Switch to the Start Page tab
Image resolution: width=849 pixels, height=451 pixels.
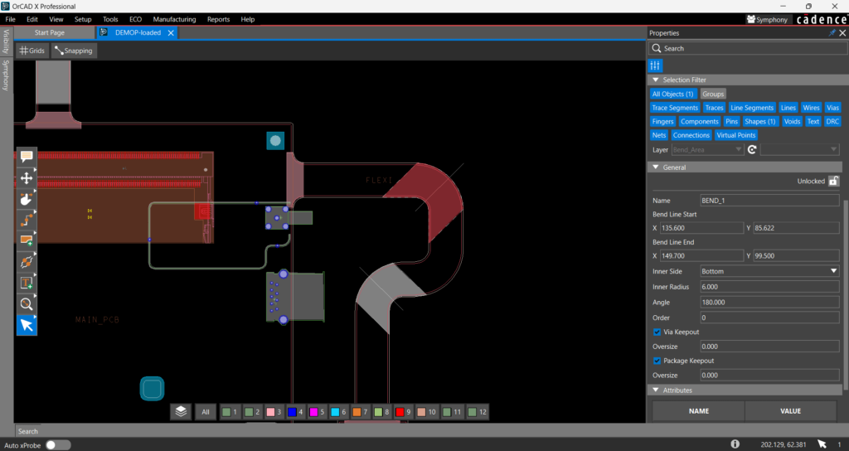coord(49,32)
